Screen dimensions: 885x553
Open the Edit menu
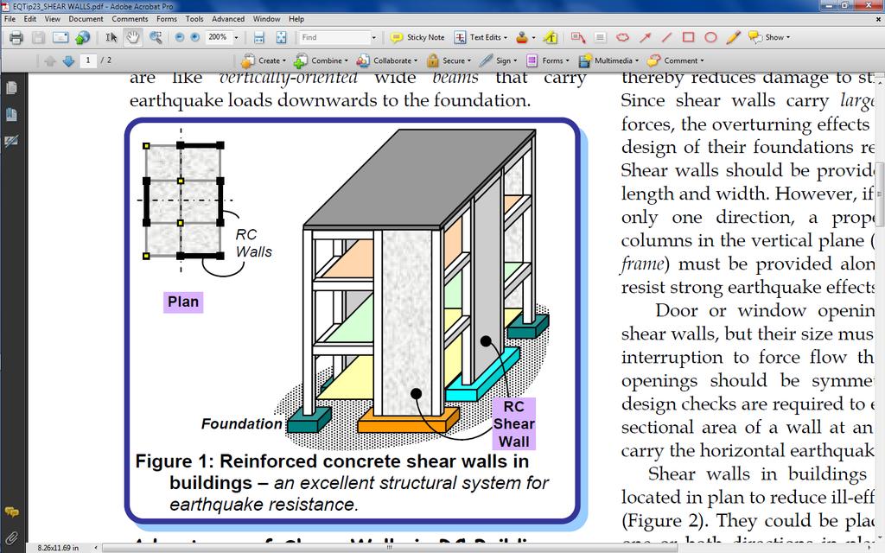pos(30,19)
